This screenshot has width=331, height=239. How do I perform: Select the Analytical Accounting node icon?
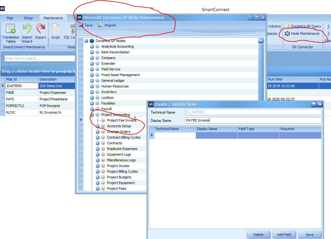pos(97,46)
